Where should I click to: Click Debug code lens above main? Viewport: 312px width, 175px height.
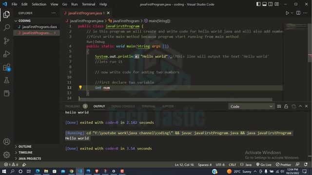click(99, 42)
